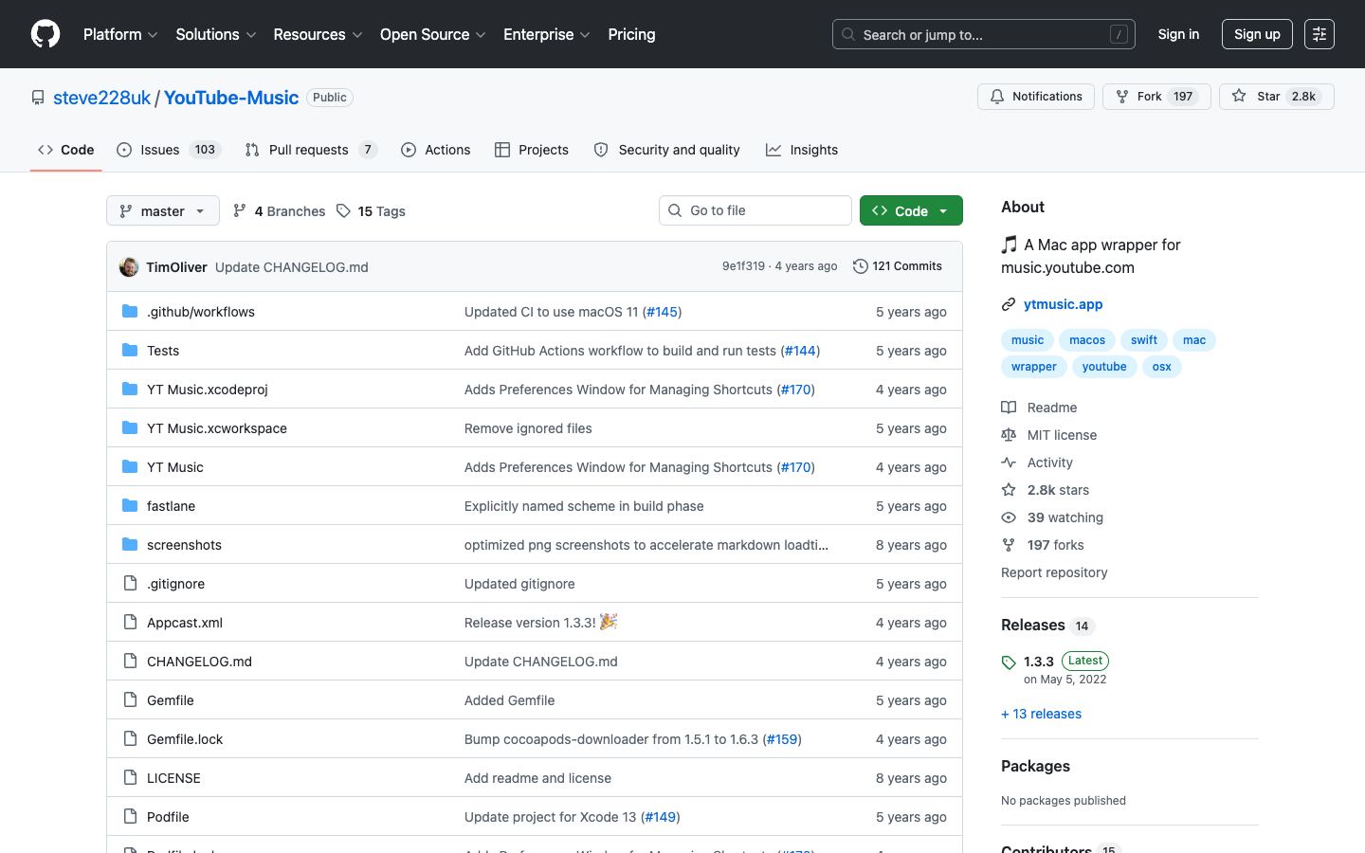Open the Release version 1.3.3 commit message
Screen dimensions: 1365x853
pos(540,623)
